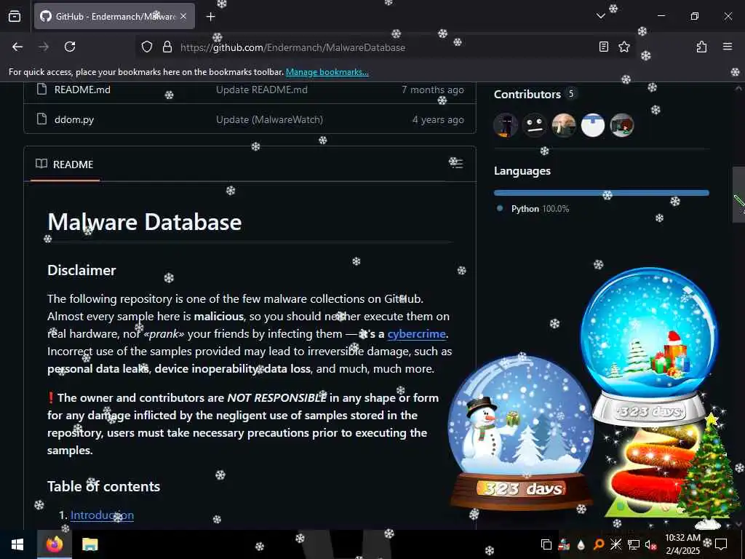Screen dimensions: 745x559
Task: Open the README outline list icon
Action: [457, 164]
